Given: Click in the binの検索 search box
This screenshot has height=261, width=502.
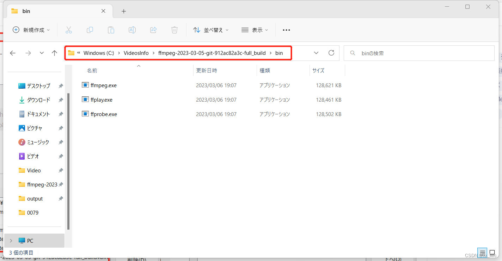Looking at the screenshot, I should [419, 53].
